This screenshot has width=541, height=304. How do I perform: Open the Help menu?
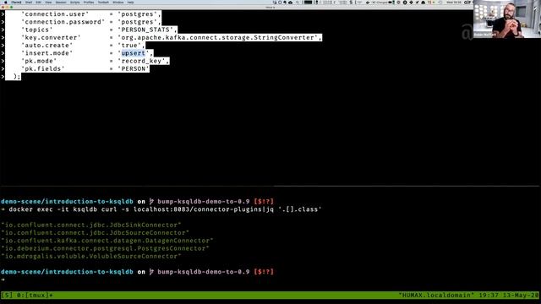pyautogui.click(x=130, y=2)
